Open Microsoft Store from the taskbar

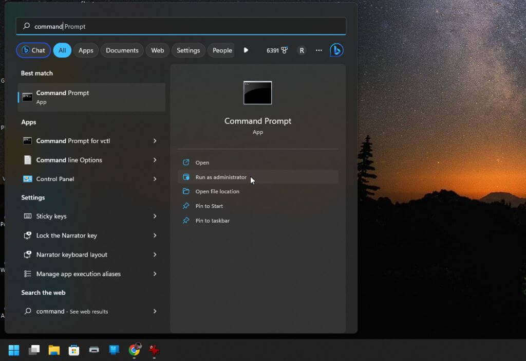pos(74,350)
